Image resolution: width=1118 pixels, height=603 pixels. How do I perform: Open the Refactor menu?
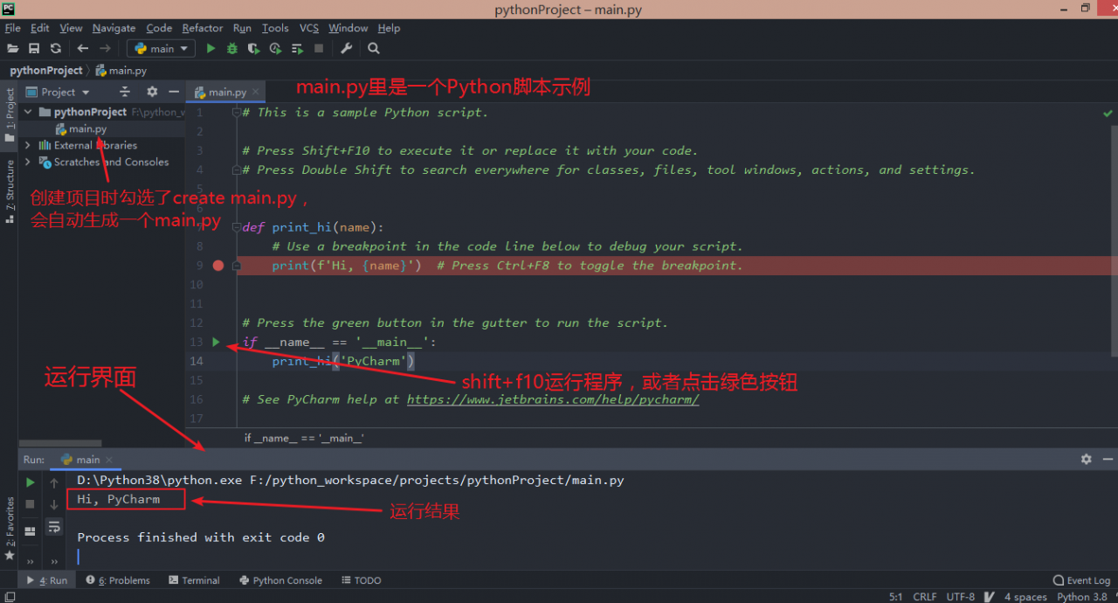(x=203, y=28)
